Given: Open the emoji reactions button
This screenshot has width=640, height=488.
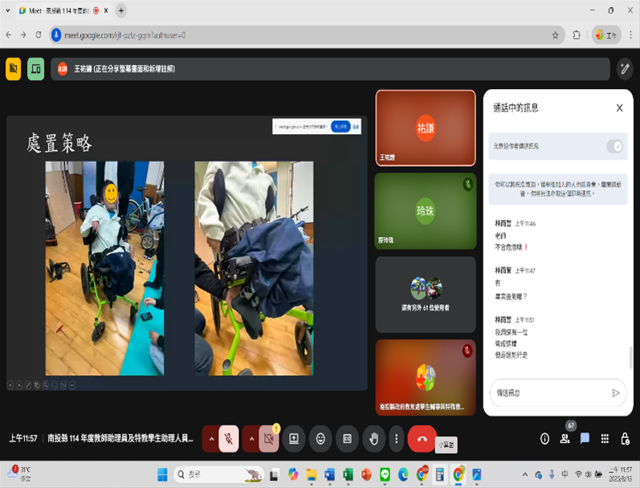Looking at the screenshot, I should pos(320,439).
